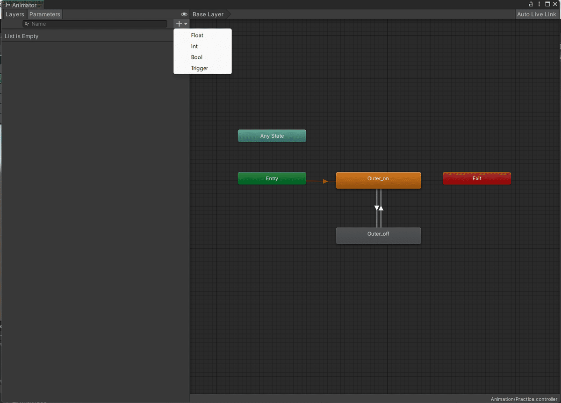Select the Exit state node

coord(476,178)
